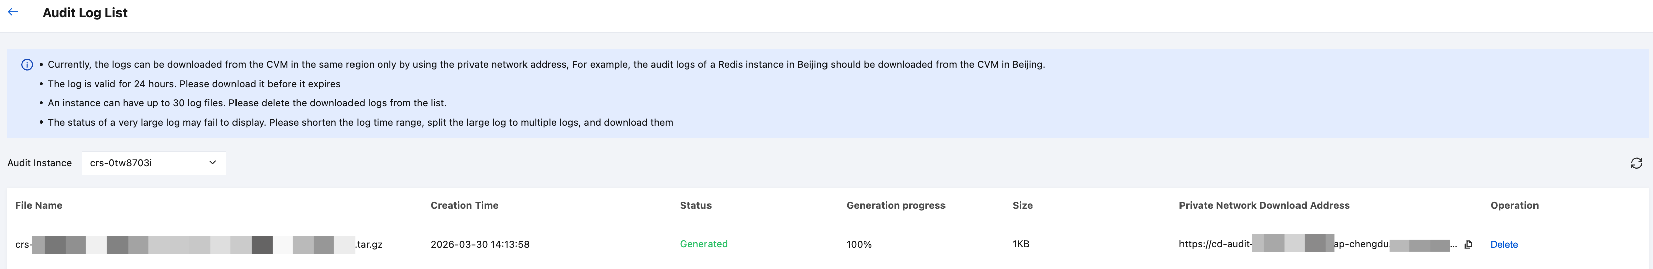This screenshot has width=1653, height=269.
Task: Delete the generated audit log file
Action: [x=1503, y=244]
